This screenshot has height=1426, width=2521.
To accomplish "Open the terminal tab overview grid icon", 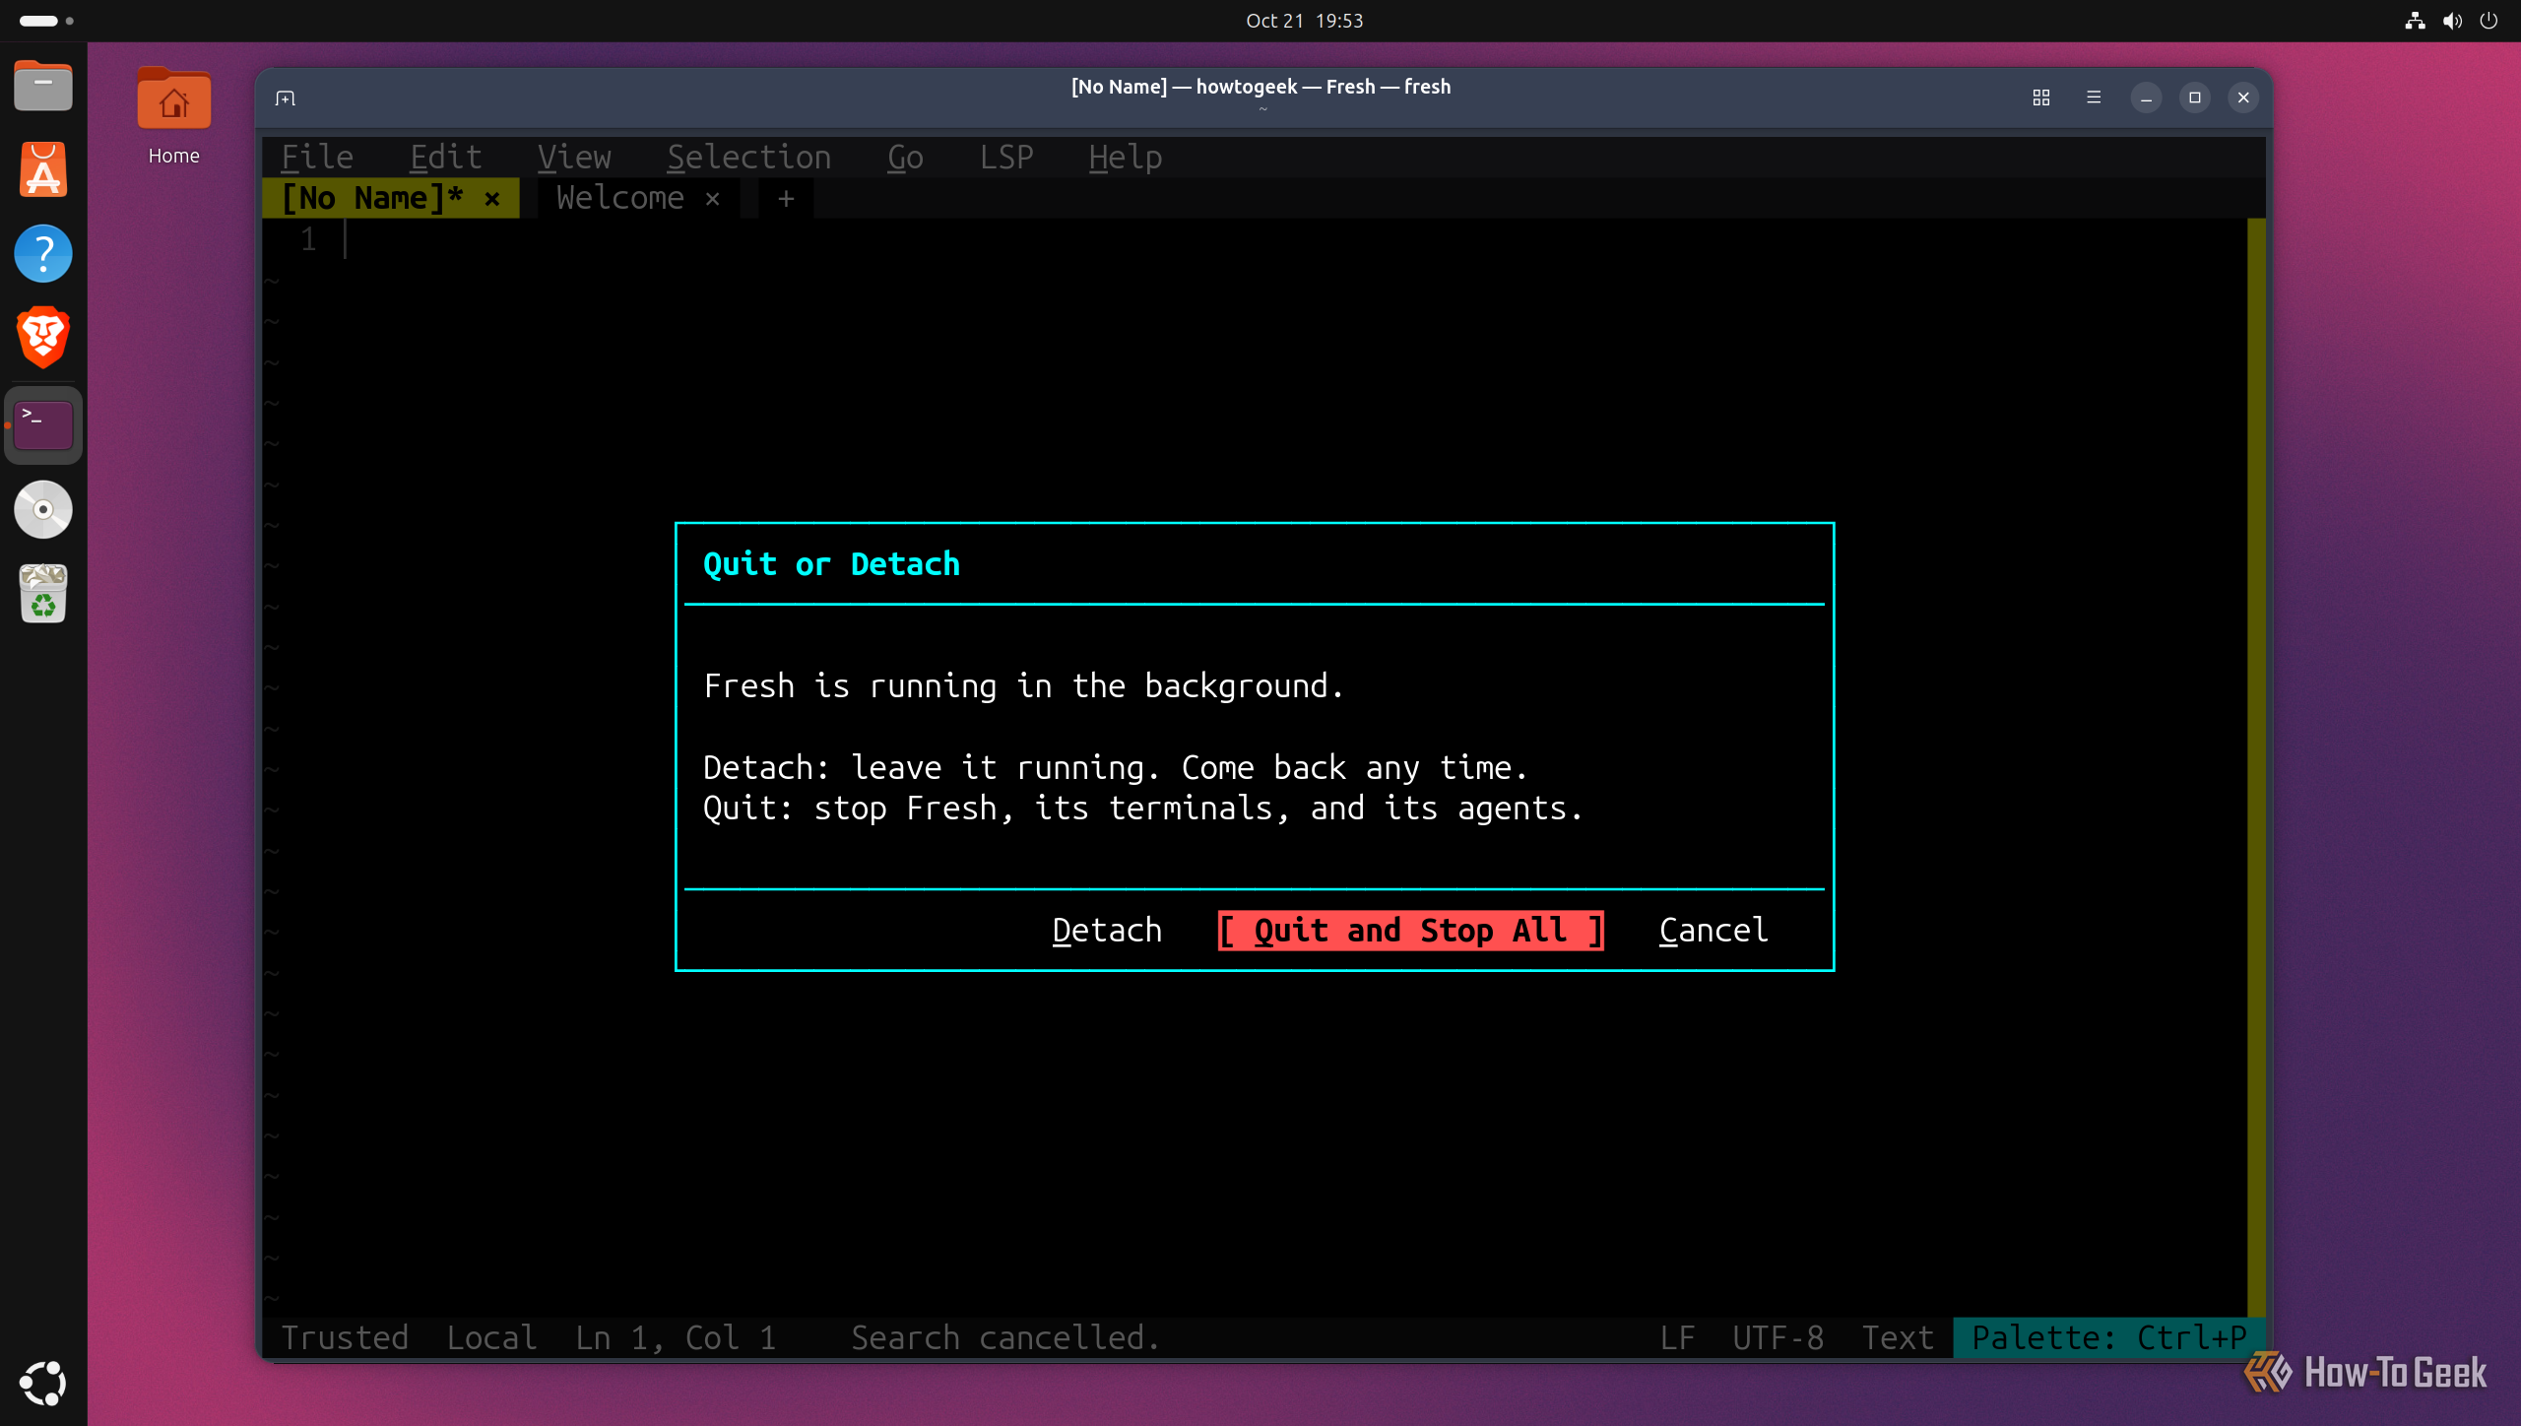I will (2041, 97).
